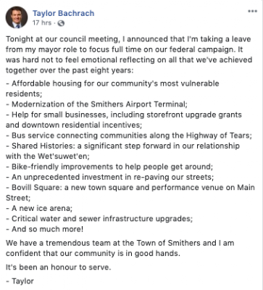This screenshot has height=290, width=263.
Task: Click the Smithers Airport Terminal bullet
Action: click(96, 104)
